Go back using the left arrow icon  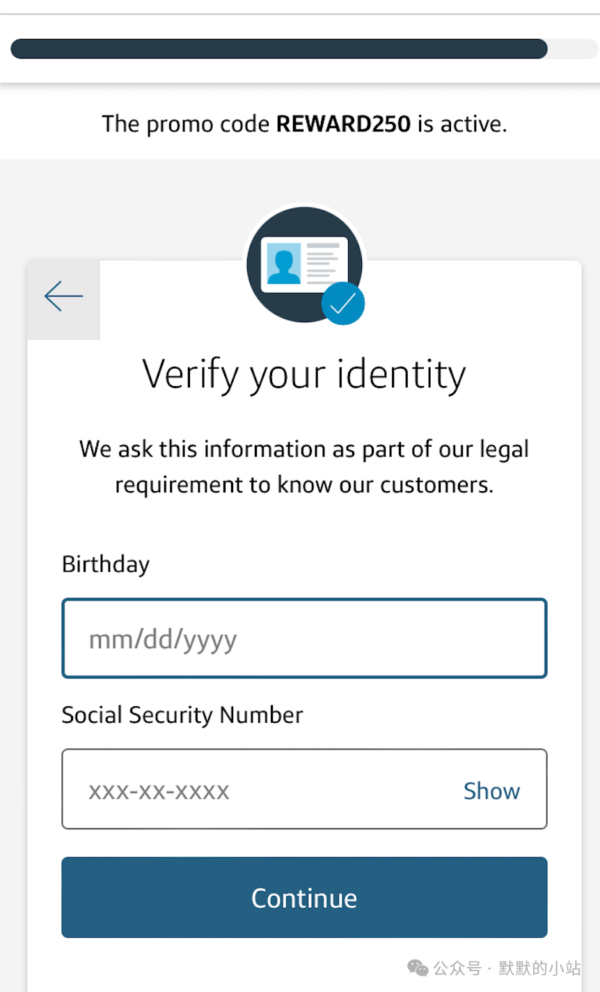tap(64, 297)
